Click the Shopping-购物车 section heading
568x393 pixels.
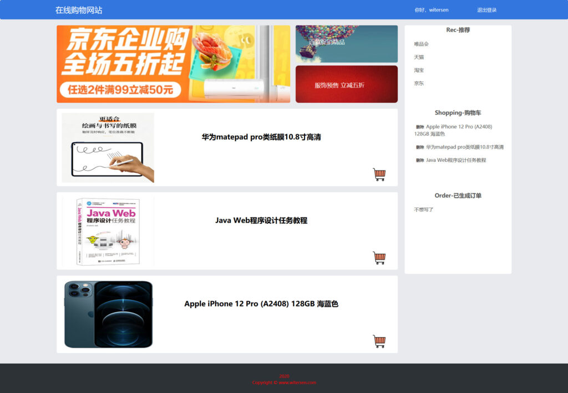point(458,113)
